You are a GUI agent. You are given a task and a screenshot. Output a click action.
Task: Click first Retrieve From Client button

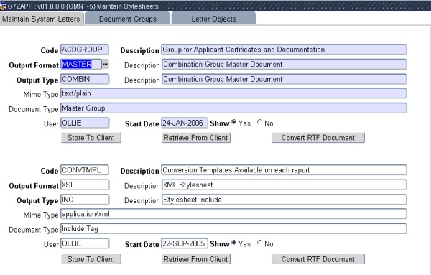tap(196, 138)
